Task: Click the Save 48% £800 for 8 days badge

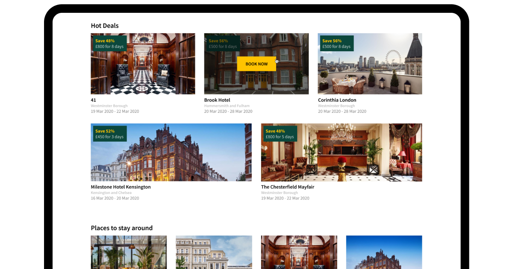Action: (x=110, y=44)
